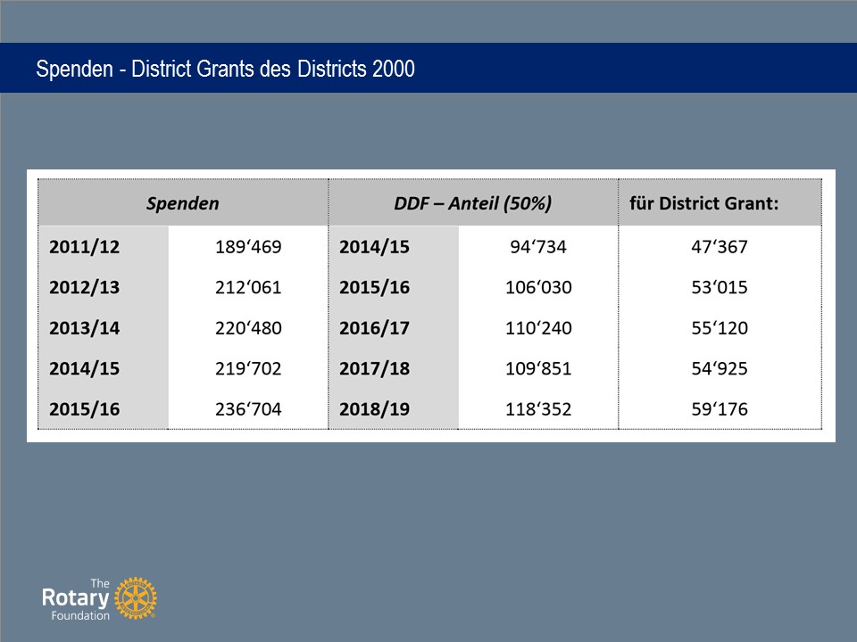Select the DDF value 118'352
This screenshot has height=642, width=857.
538,409
